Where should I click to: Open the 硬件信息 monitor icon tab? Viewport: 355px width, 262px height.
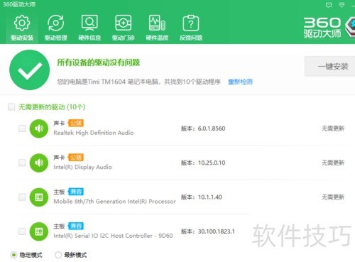point(89,28)
